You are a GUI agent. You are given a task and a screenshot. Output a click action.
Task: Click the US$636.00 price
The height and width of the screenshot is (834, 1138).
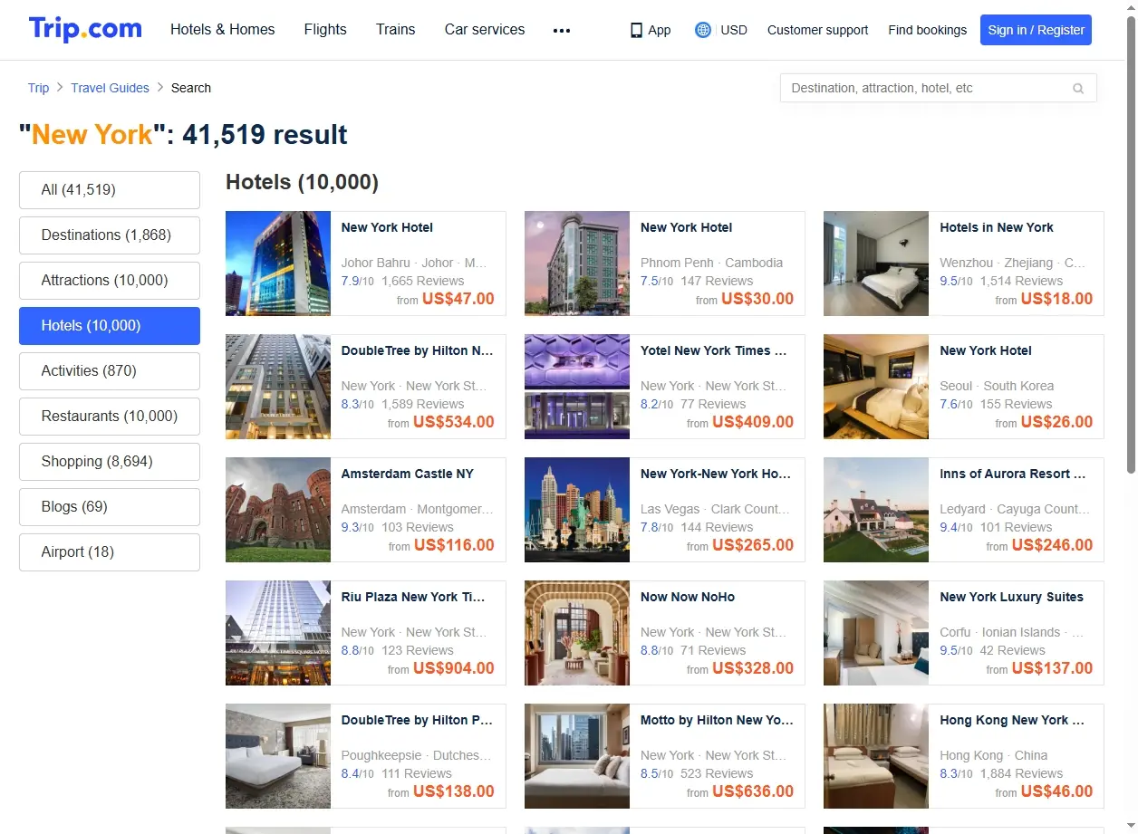(x=753, y=791)
